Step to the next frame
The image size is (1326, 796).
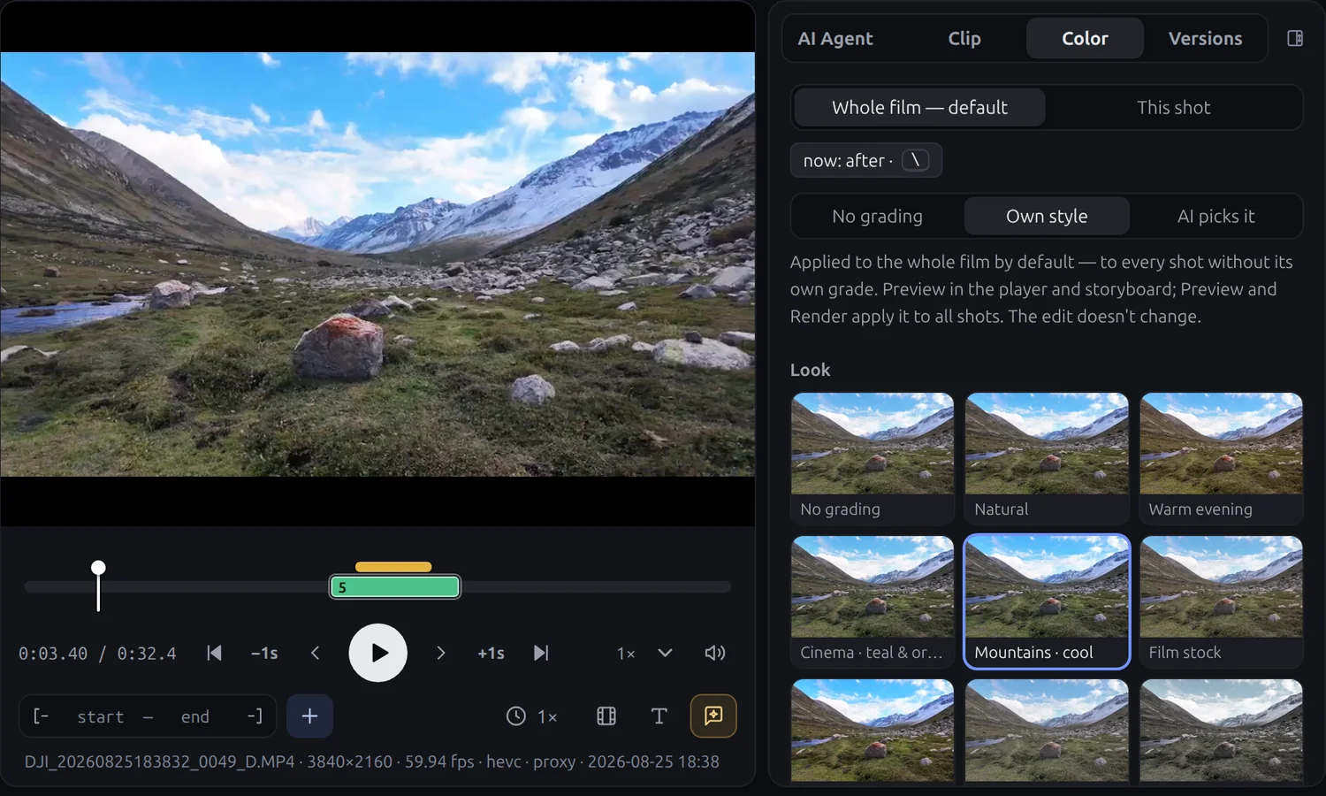tap(440, 653)
